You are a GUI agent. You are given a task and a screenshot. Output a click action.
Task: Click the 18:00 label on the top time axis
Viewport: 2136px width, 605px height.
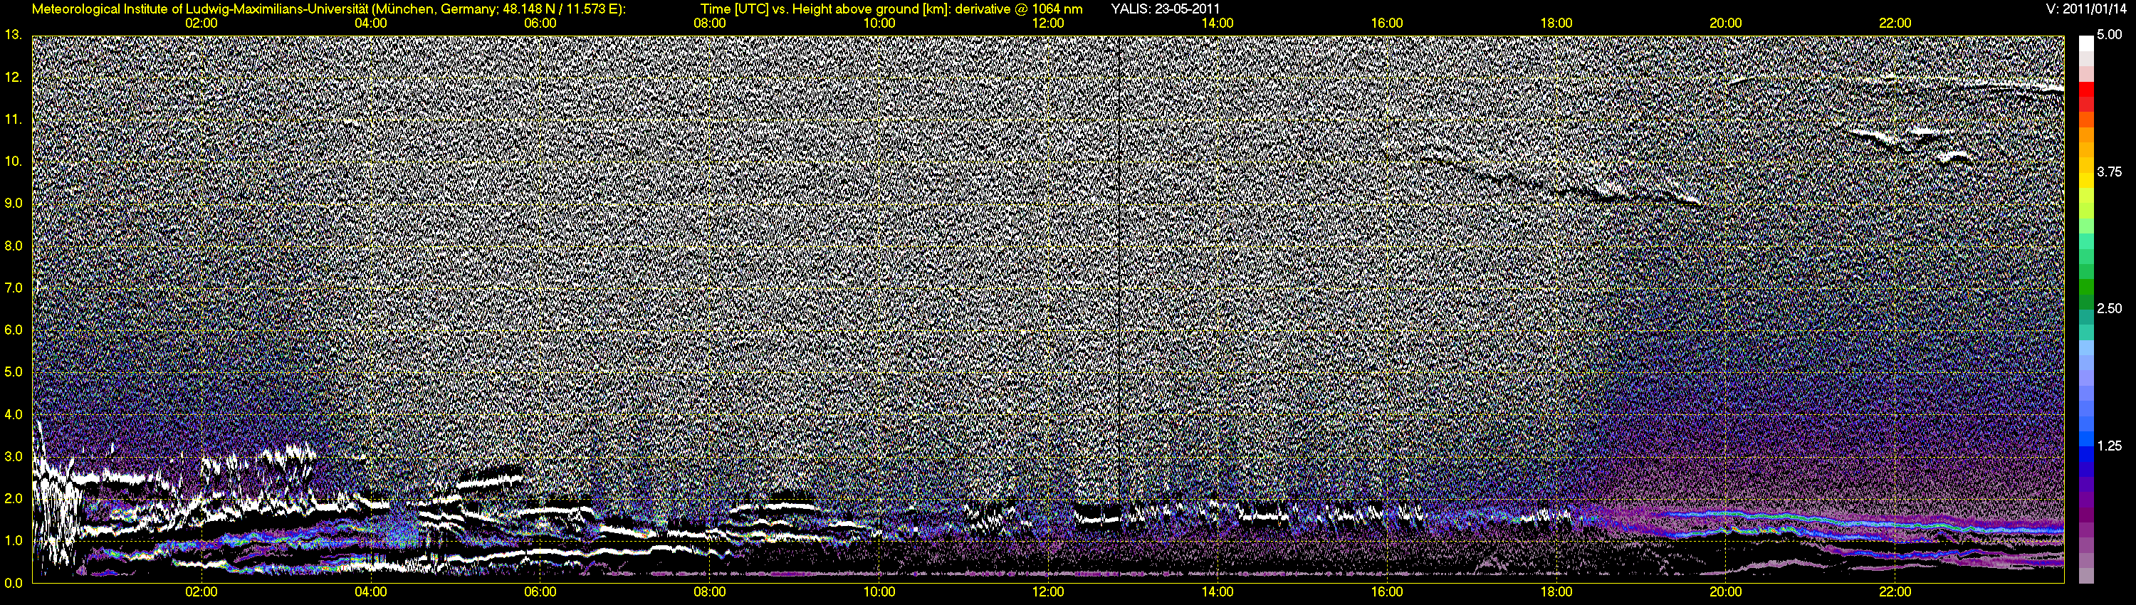point(1556,23)
